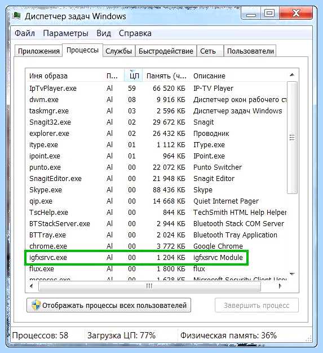Click the horizontal scrollbar thumb
Viewport: 323px width, 353px height.
[x=149, y=286]
